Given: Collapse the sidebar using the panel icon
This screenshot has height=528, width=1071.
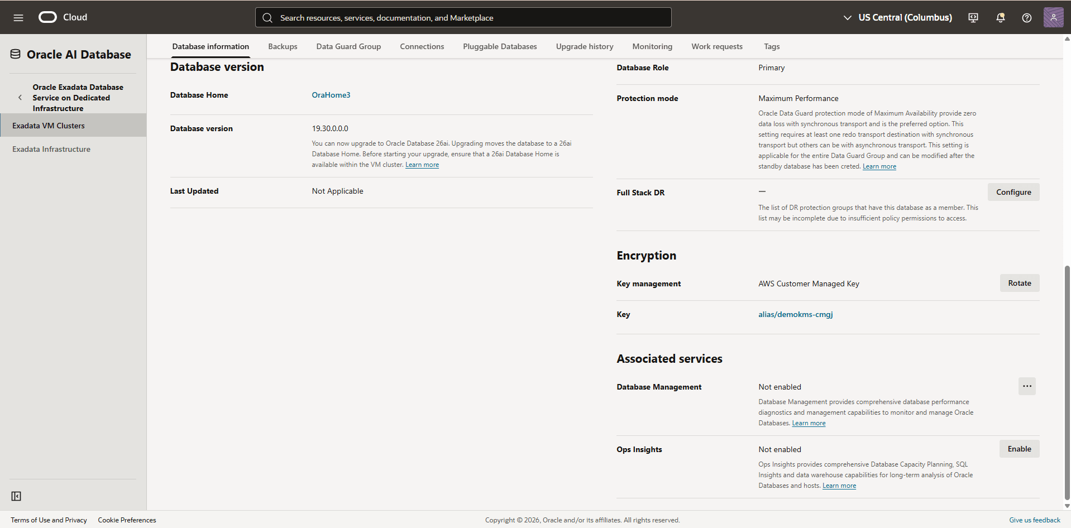Looking at the screenshot, I should point(16,496).
